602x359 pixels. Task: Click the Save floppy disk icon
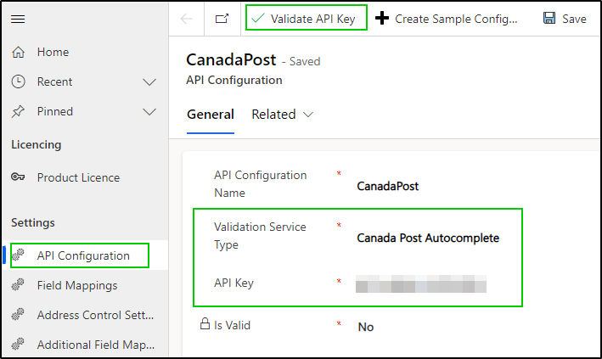coord(549,18)
